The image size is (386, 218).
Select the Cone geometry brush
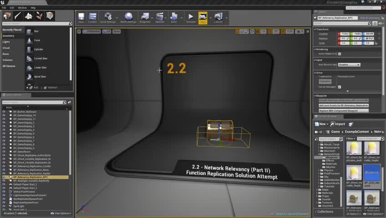(x=47, y=40)
